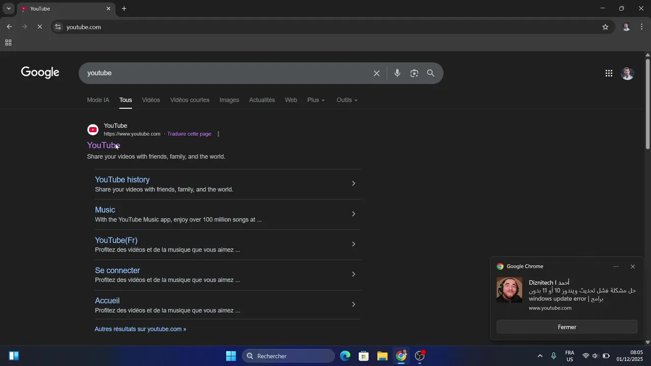Clear the search box text
Image resolution: width=651 pixels, height=366 pixels.
(376, 73)
